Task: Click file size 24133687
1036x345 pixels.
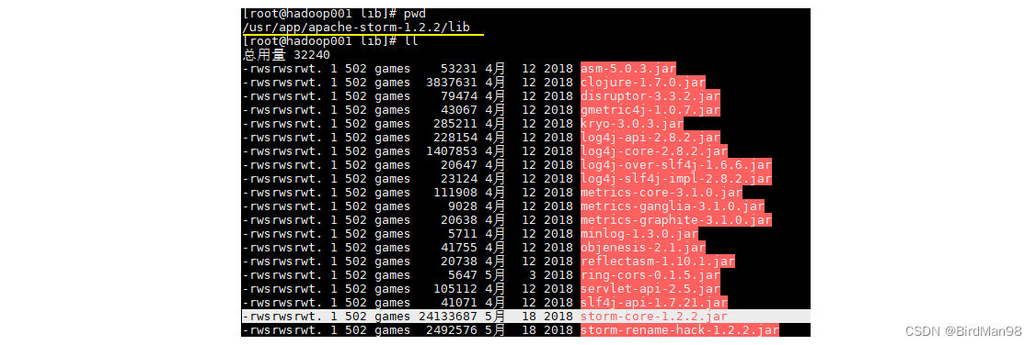Action: pyautogui.click(x=448, y=317)
